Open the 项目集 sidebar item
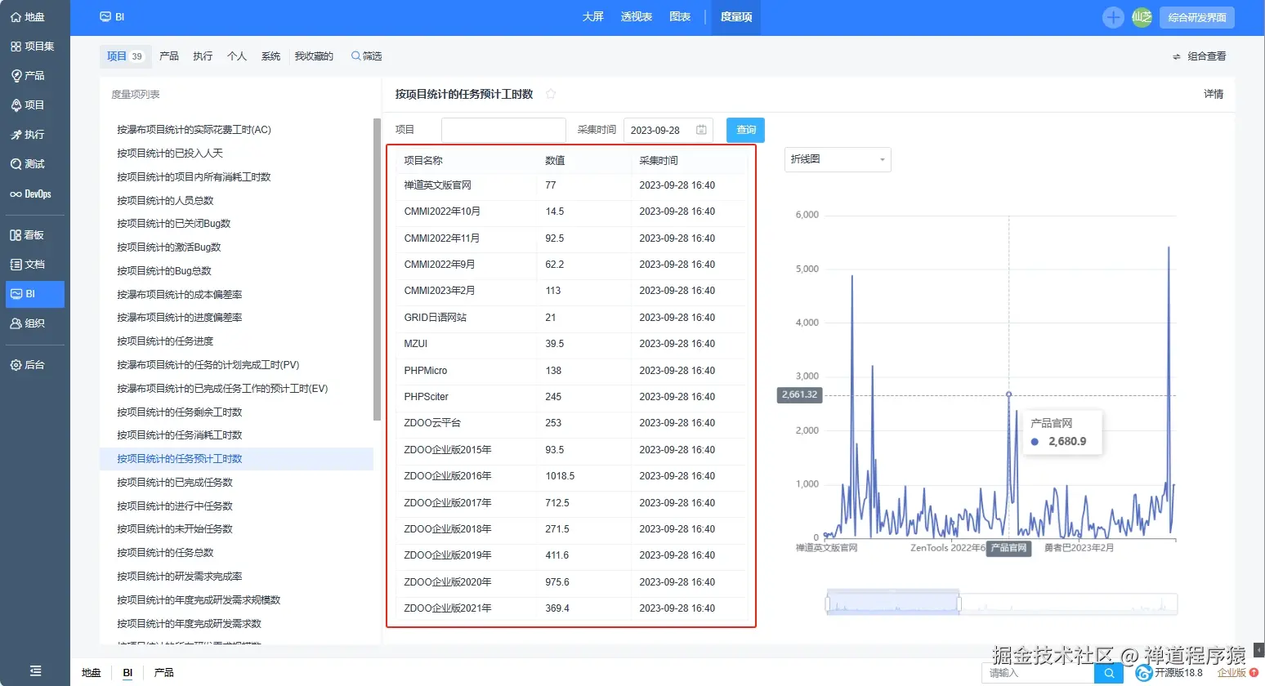 coord(32,46)
